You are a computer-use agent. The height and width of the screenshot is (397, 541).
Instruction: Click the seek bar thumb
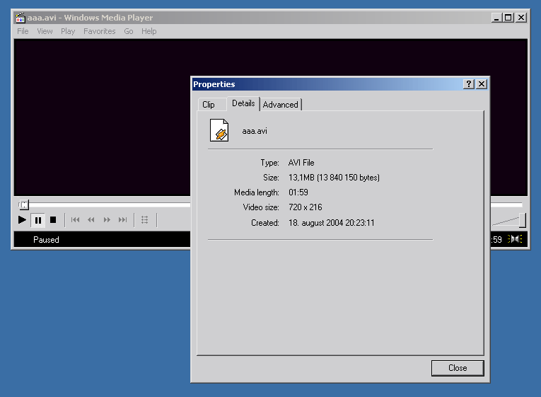pyautogui.click(x=24, y=205)
